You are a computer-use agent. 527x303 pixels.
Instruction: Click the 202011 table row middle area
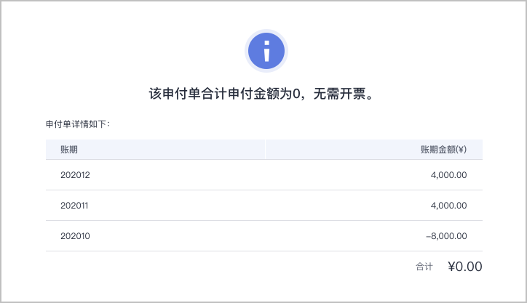click(x=264, y=206)
